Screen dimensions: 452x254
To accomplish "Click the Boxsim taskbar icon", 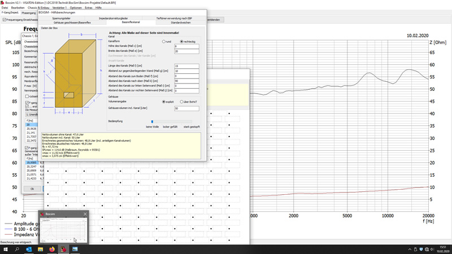I will (x=63, y=249).
